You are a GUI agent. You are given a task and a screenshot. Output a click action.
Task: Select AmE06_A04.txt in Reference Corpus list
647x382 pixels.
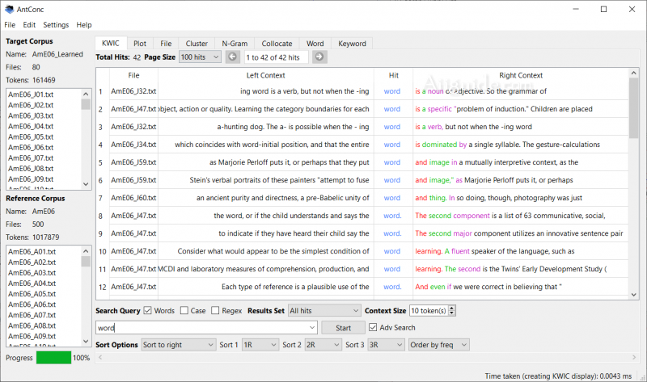[32, 283]
